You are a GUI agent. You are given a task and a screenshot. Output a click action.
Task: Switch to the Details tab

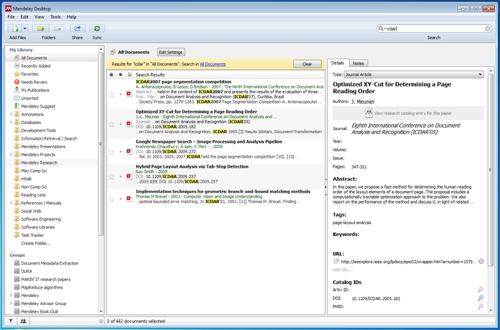click(x=338, y=63)
